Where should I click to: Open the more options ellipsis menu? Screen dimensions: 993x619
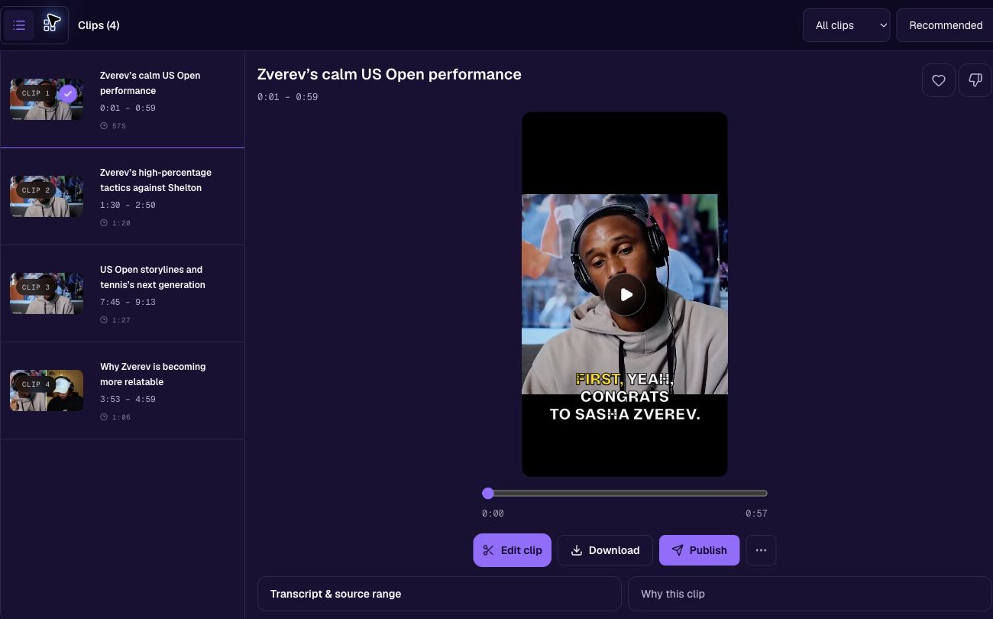(761, 550)
